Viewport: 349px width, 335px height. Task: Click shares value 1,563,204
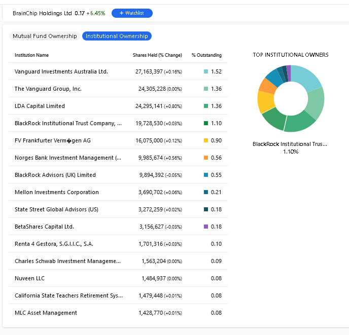[154, 261]
